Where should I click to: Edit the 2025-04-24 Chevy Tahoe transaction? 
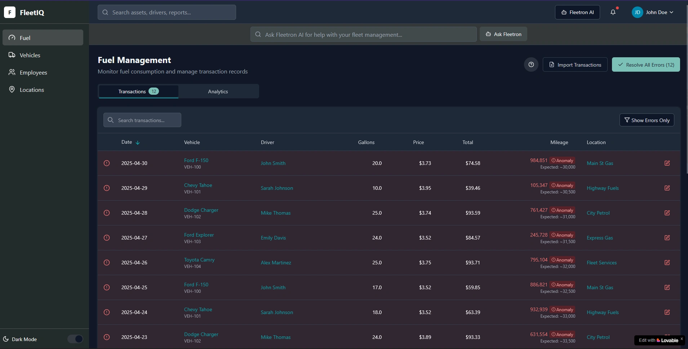(x=667, y=312)
